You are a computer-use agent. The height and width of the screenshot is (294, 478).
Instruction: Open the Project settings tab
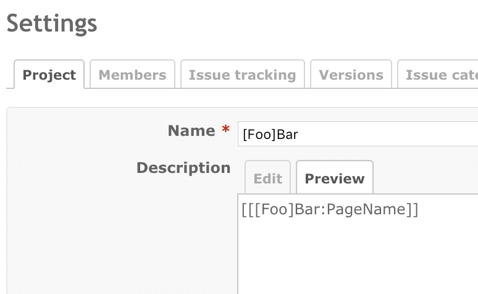coord(49,75)
